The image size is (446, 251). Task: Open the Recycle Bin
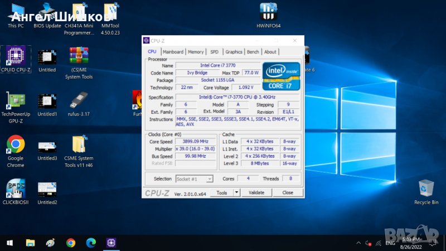426,189
